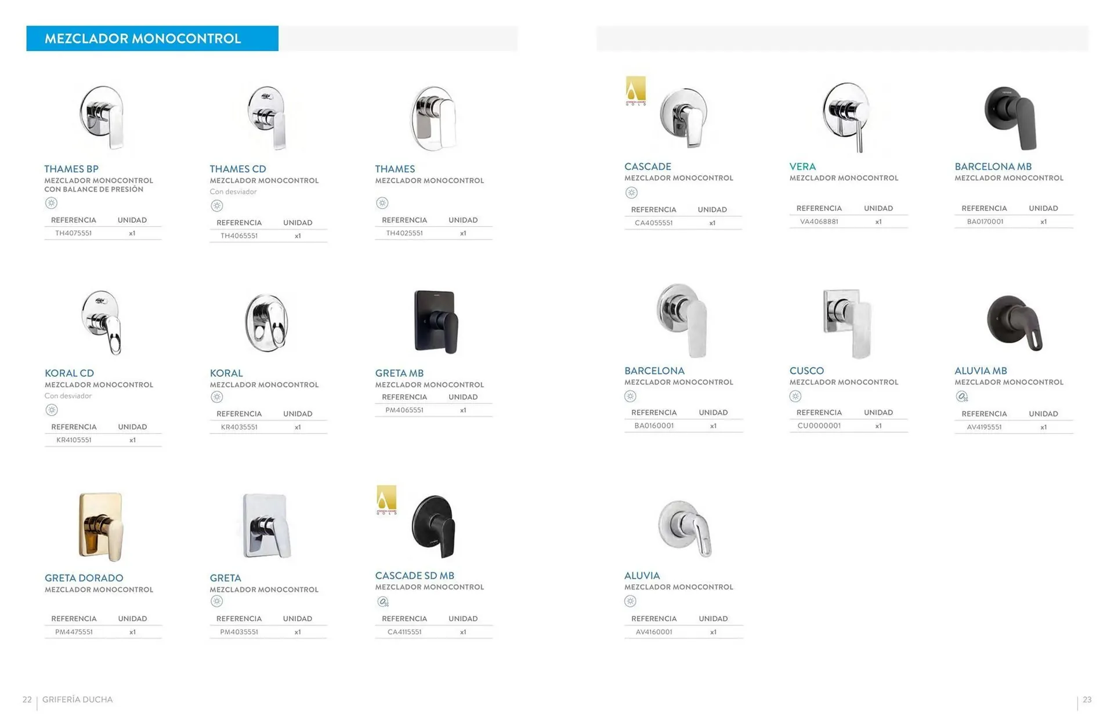Click the feature icon under BARCELONA chrome mixer
Viewport: 1114px width, 720px height.
click(631, 397)
